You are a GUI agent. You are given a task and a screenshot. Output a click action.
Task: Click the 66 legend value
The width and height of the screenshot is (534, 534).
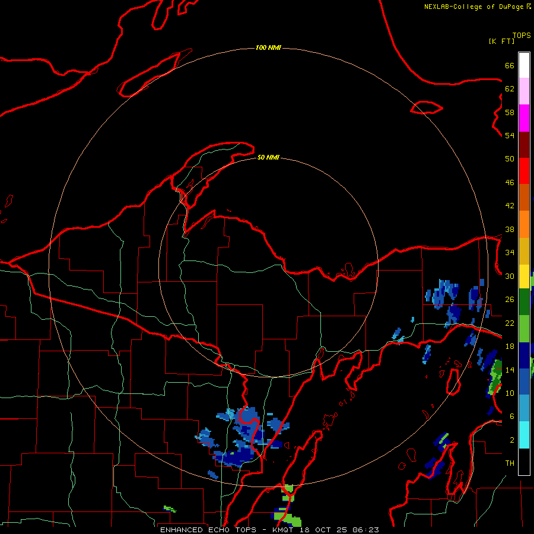coord(510,65)
